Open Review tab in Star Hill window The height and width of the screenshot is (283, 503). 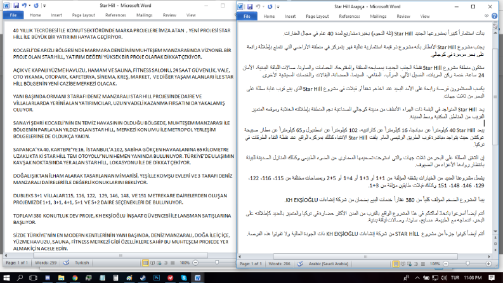(169, 15)
